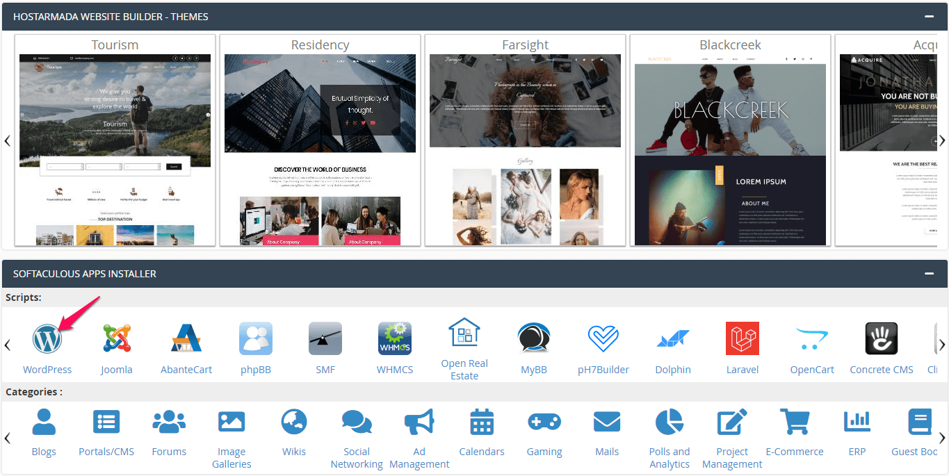This screenshot has width=949, height=476.
Task: Select the Residency theme preview
Action: [320, 149]
